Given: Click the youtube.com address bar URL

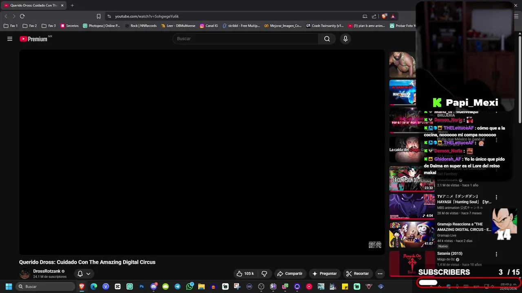Looking at the screenshot, I should pos(147,16).
